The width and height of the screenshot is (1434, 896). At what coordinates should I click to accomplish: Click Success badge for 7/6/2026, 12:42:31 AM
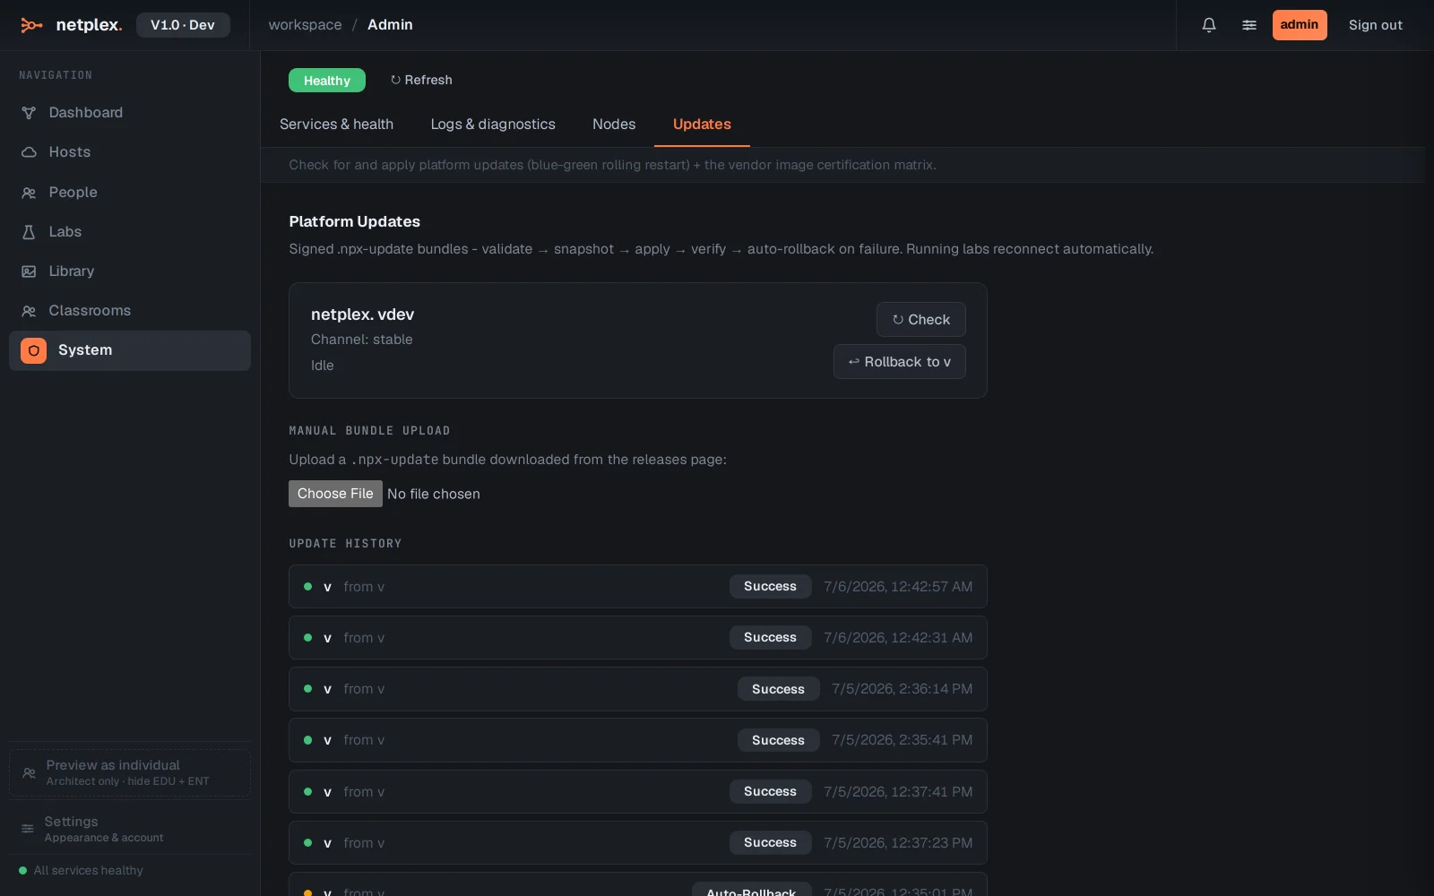pos(770,638)
